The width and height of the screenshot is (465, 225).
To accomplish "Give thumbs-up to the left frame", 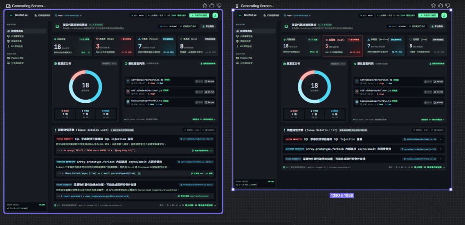I will (212, 5).
